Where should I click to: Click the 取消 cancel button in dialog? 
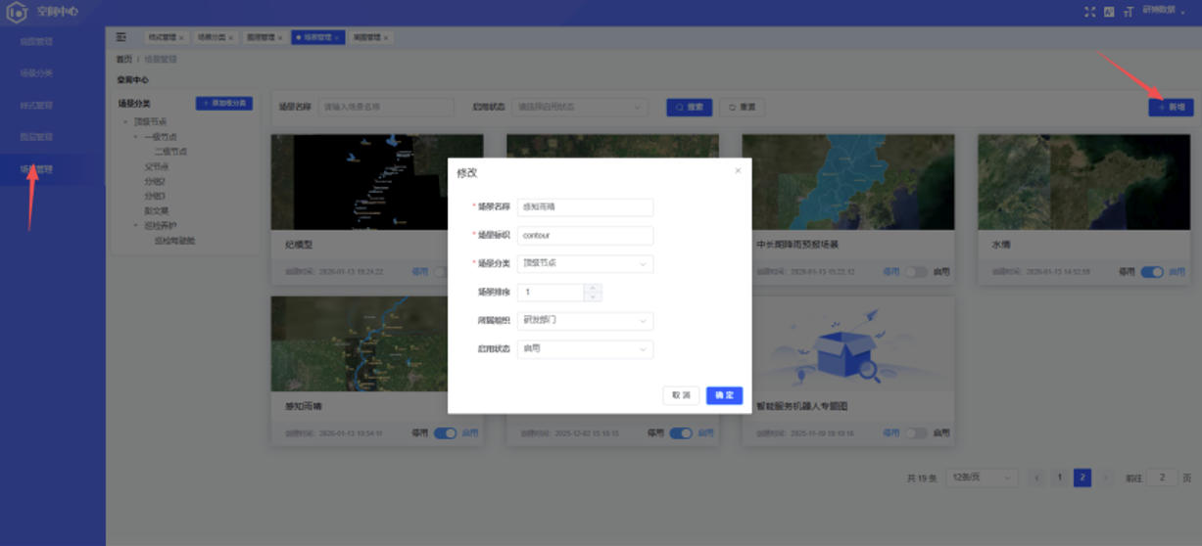point(681,395)
